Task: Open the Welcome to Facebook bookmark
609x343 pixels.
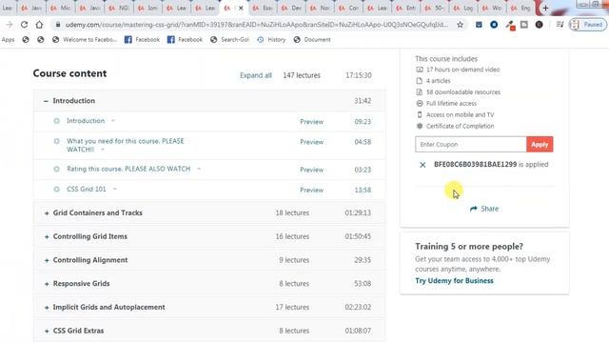Action: coord(85,40)
